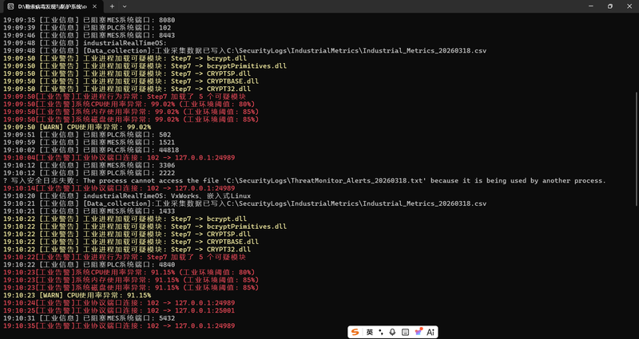Expand the new-tab profile dropdown chevron
Viewport: 639px width, 339px height.
click(x=125, y=6)
